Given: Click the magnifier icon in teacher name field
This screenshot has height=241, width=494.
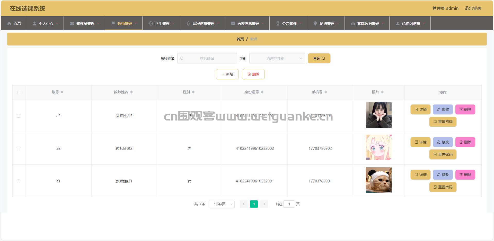Looking at the screenshot, I should tap(182, 58).
